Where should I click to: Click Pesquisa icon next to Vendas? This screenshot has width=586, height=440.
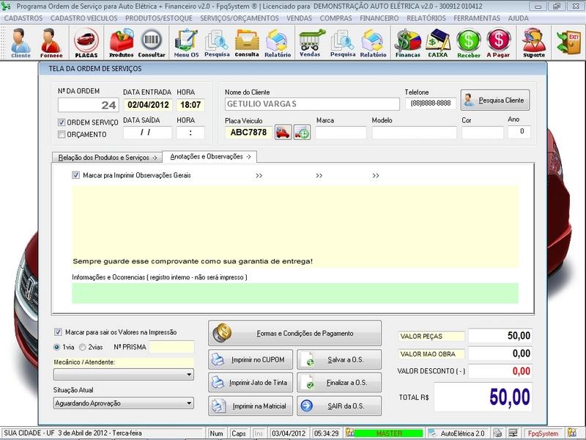coord(342,43)
